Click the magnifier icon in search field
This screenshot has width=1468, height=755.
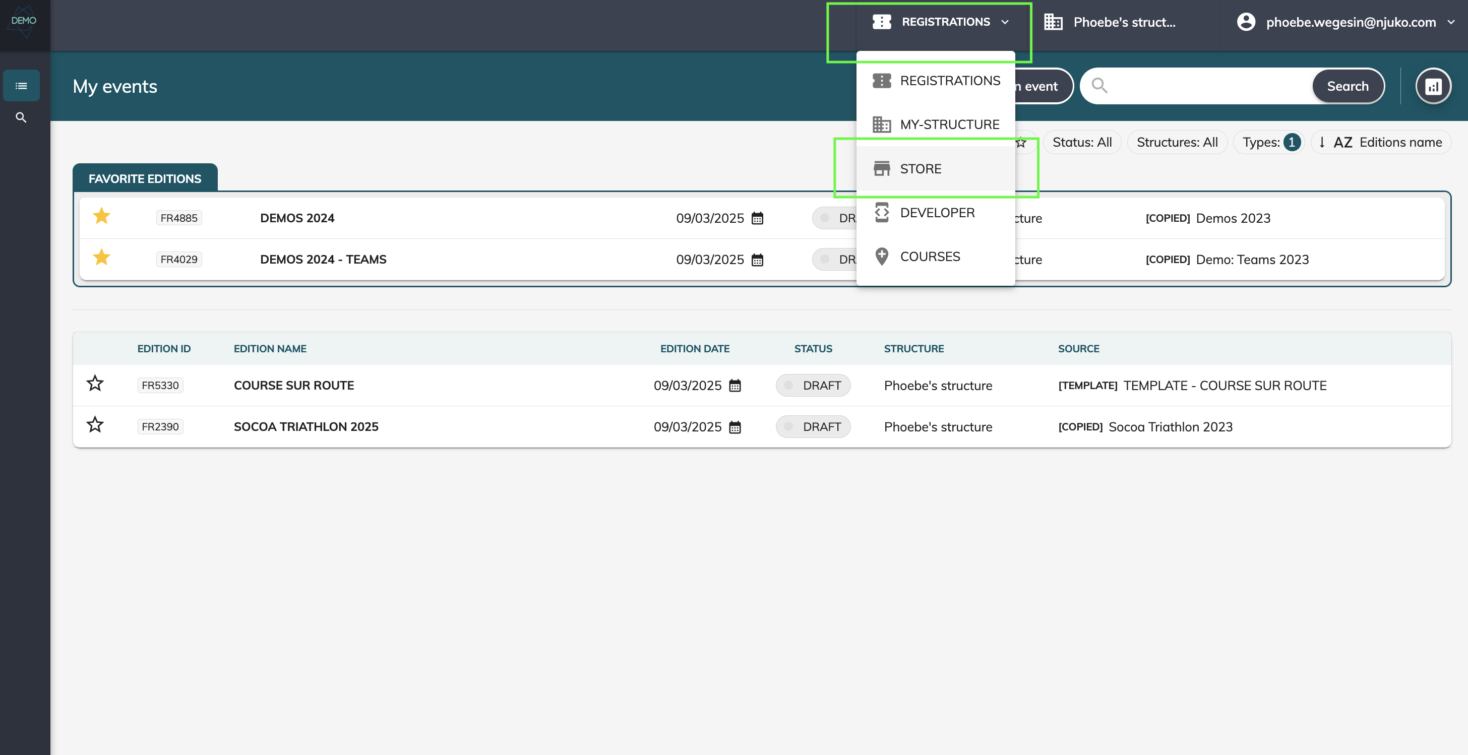pyautogui.click(x=1100, y=86)
